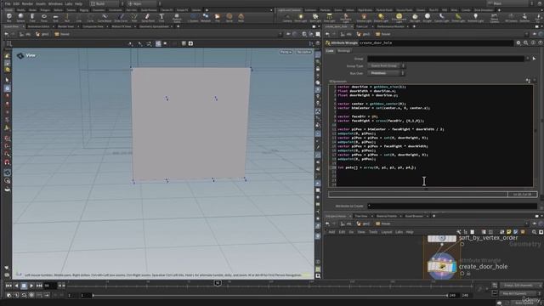Open the network editor Layout menu
The image size is (544, 306).
pyautogui.click(x=387, y=232)
